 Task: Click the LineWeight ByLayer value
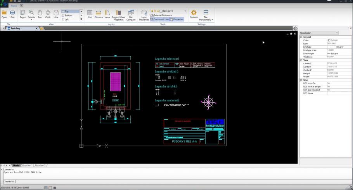pos(339,54)
